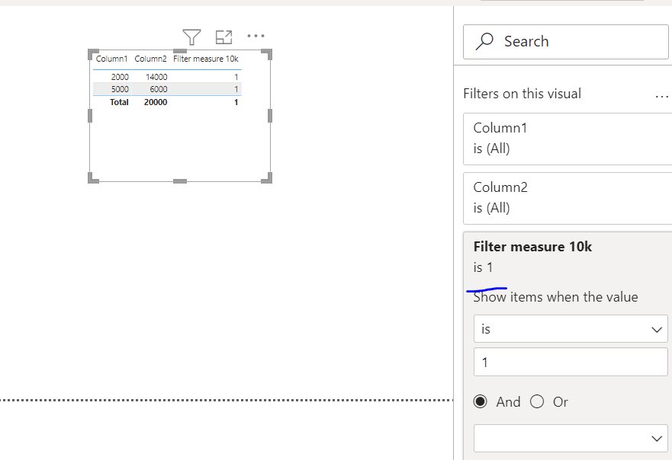Open the 'is' condition dropdown
This screenshot has height=460, width=672.
(571, 329)
